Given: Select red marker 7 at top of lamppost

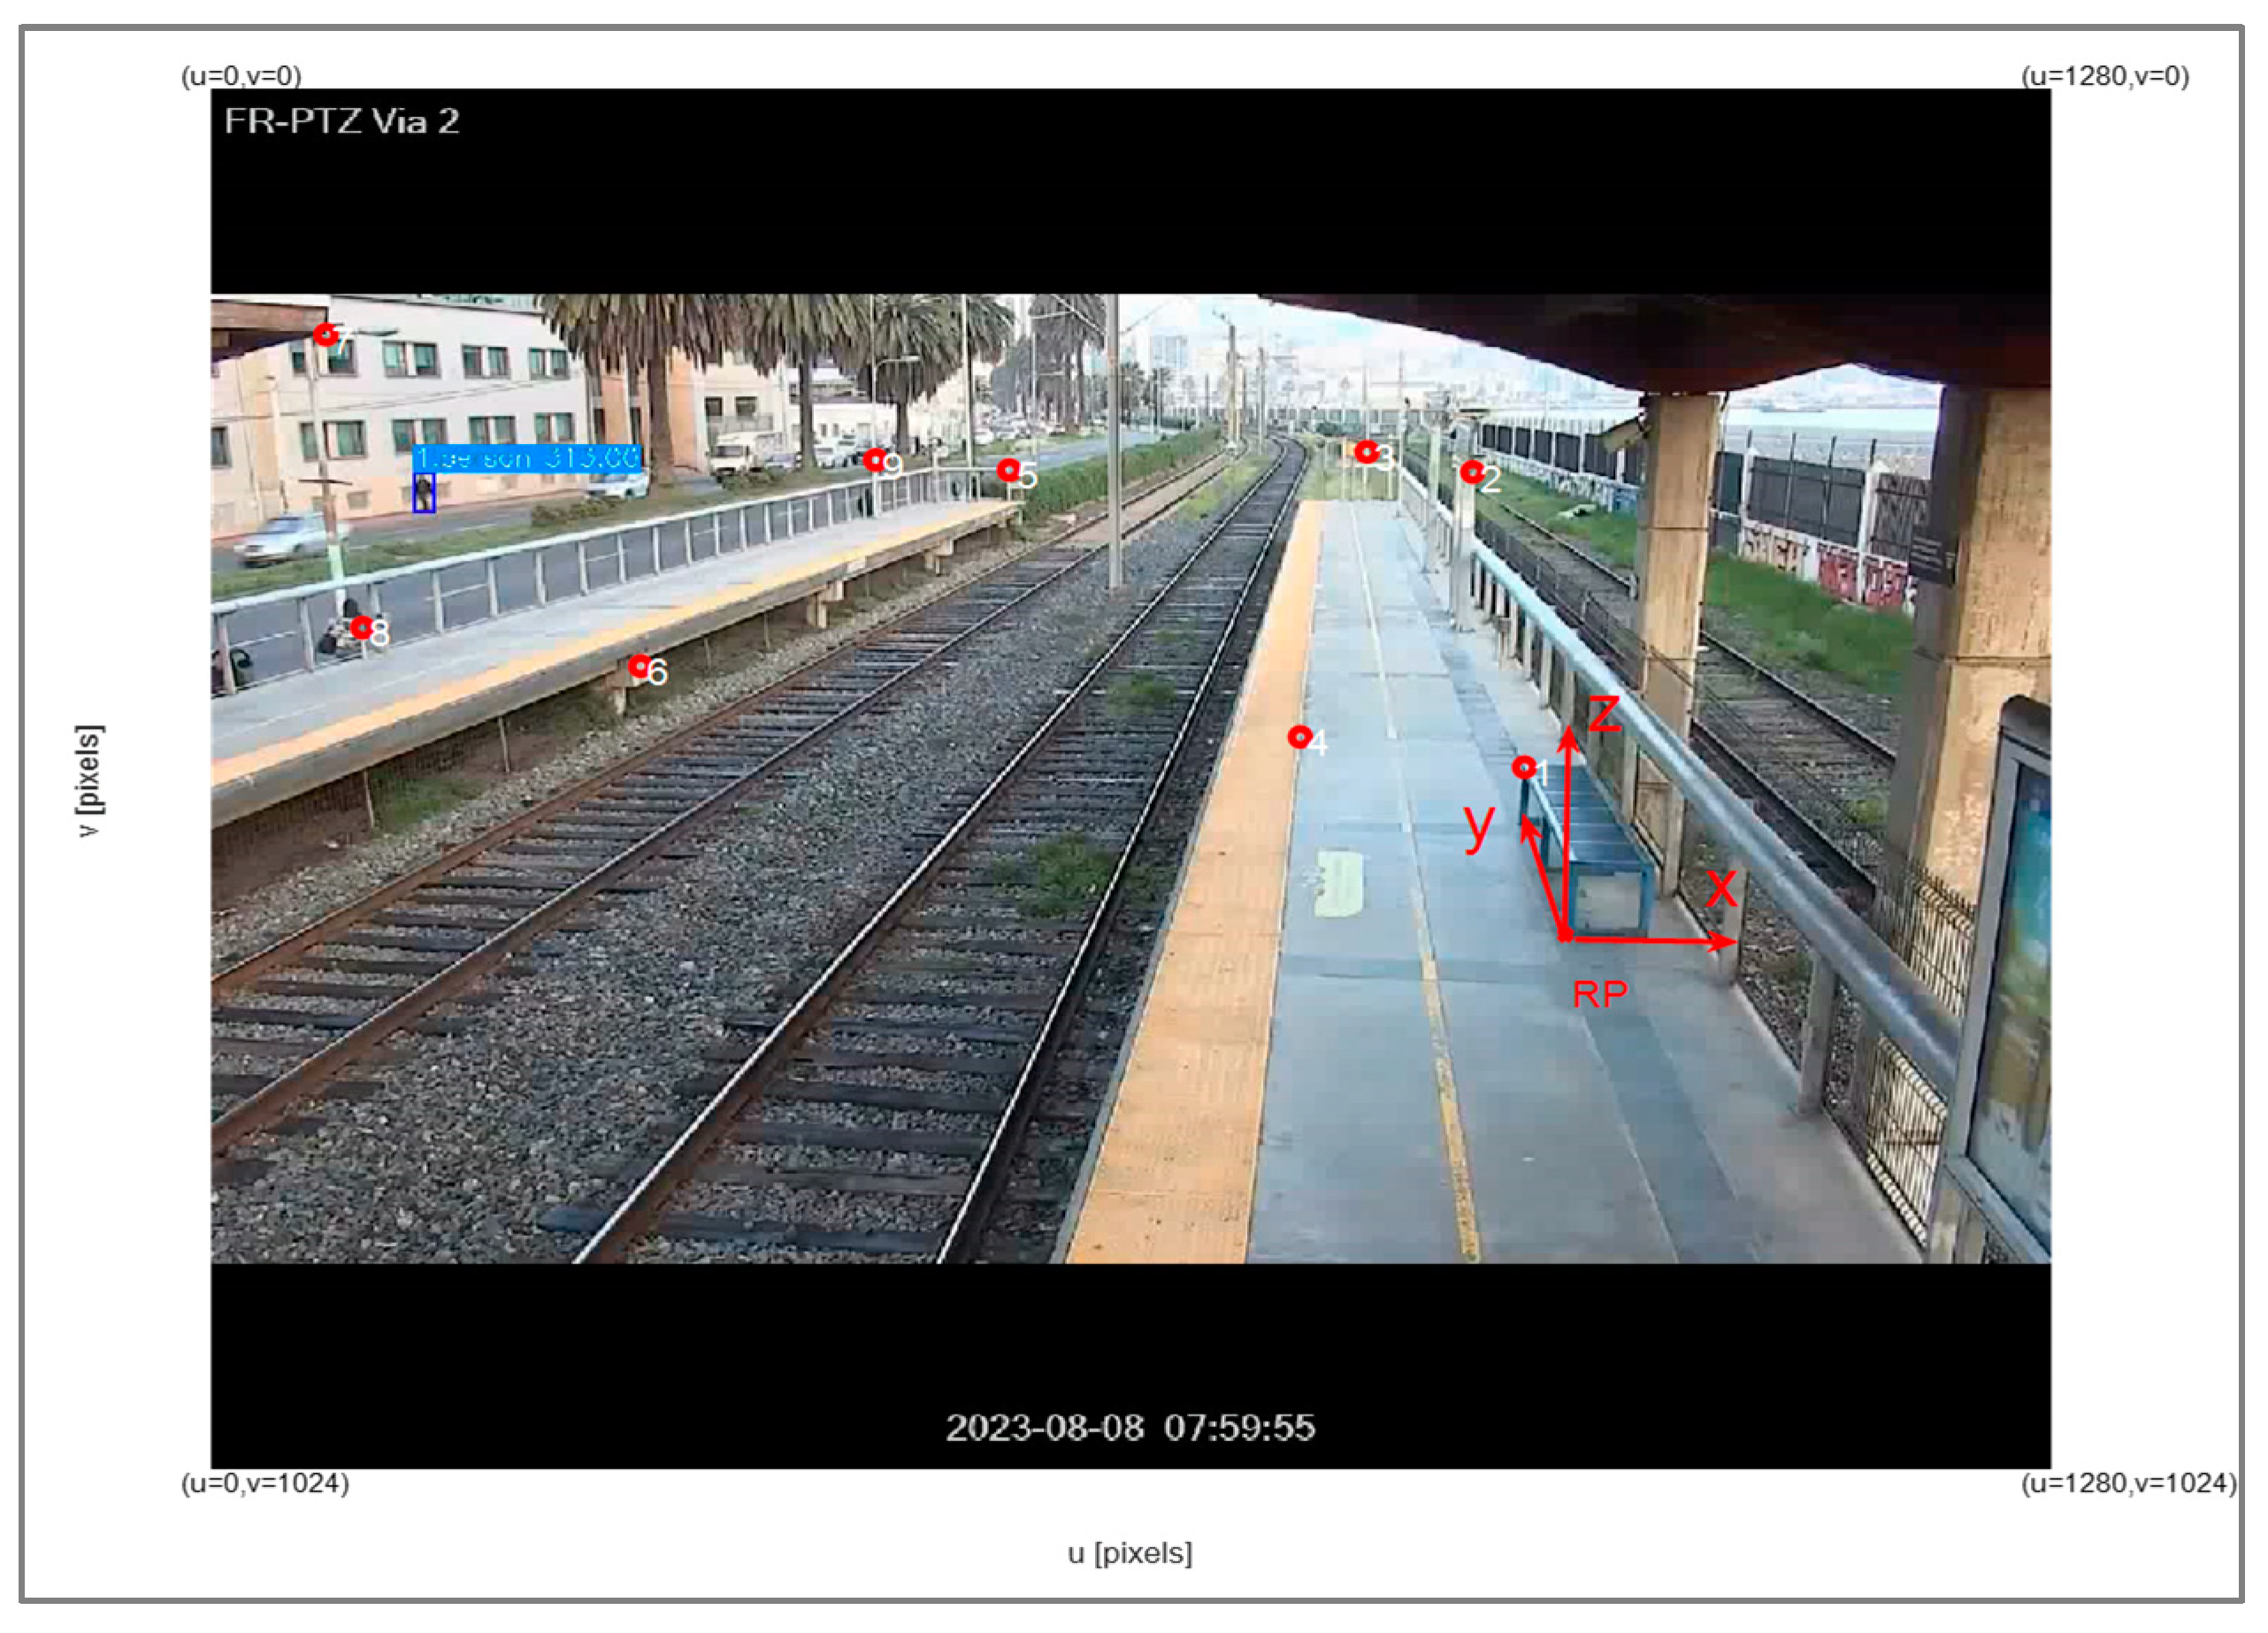Looking at the screenshot, I should 325,334.
